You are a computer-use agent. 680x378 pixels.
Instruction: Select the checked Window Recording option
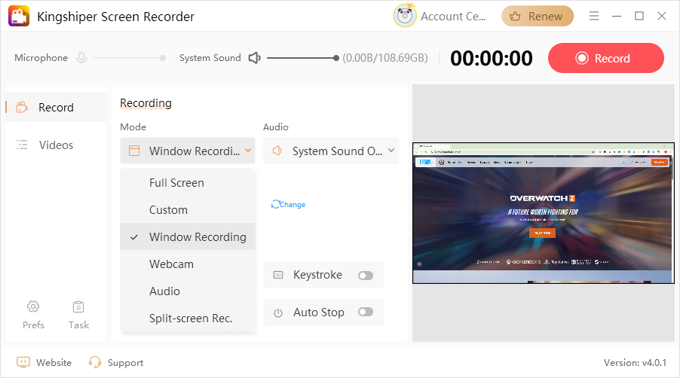[x=197, y=237]
